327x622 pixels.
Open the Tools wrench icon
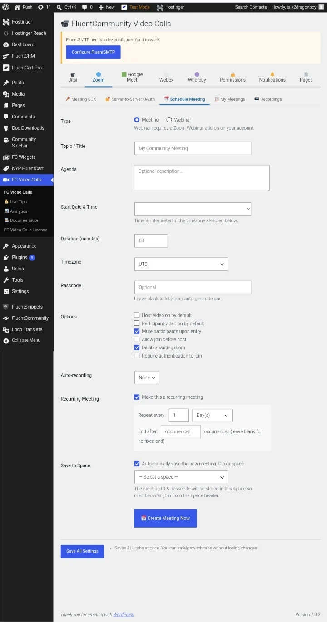tap(6, 280)
